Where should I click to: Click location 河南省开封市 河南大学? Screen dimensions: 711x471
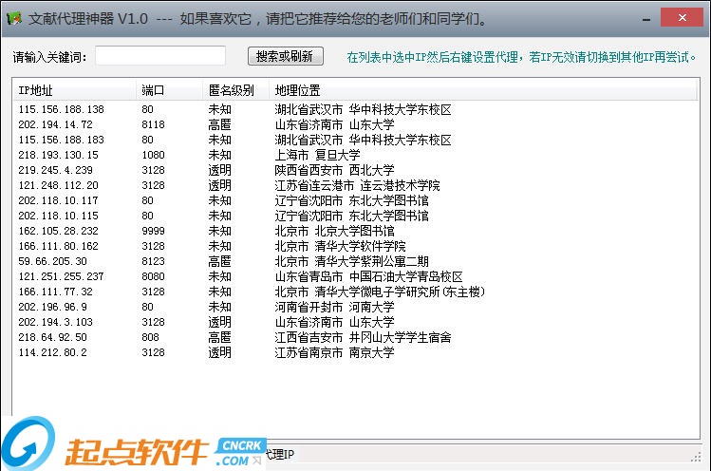[x=335, y=307]
